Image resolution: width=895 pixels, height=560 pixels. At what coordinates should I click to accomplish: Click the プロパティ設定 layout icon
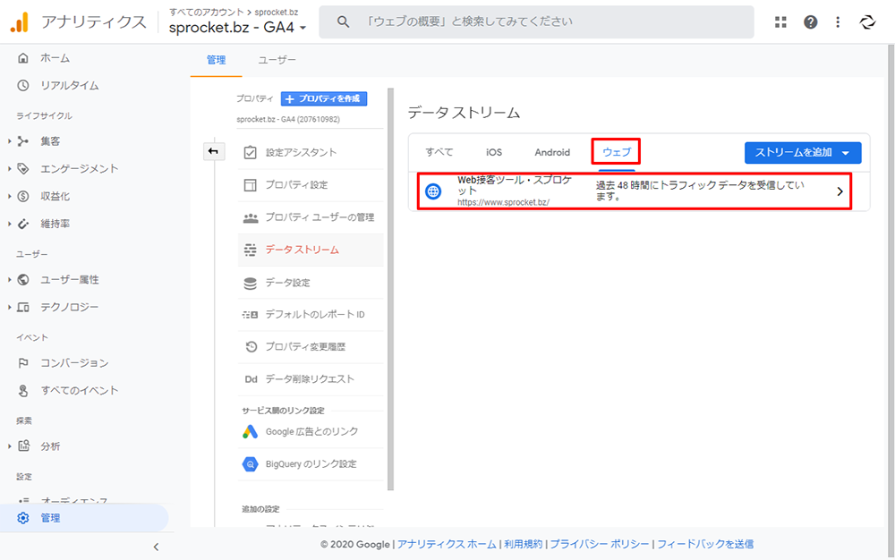coord(250,185)
